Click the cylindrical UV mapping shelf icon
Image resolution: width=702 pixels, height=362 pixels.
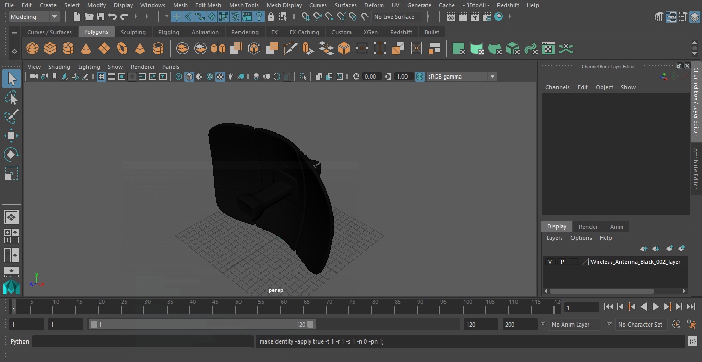point(476,49)
